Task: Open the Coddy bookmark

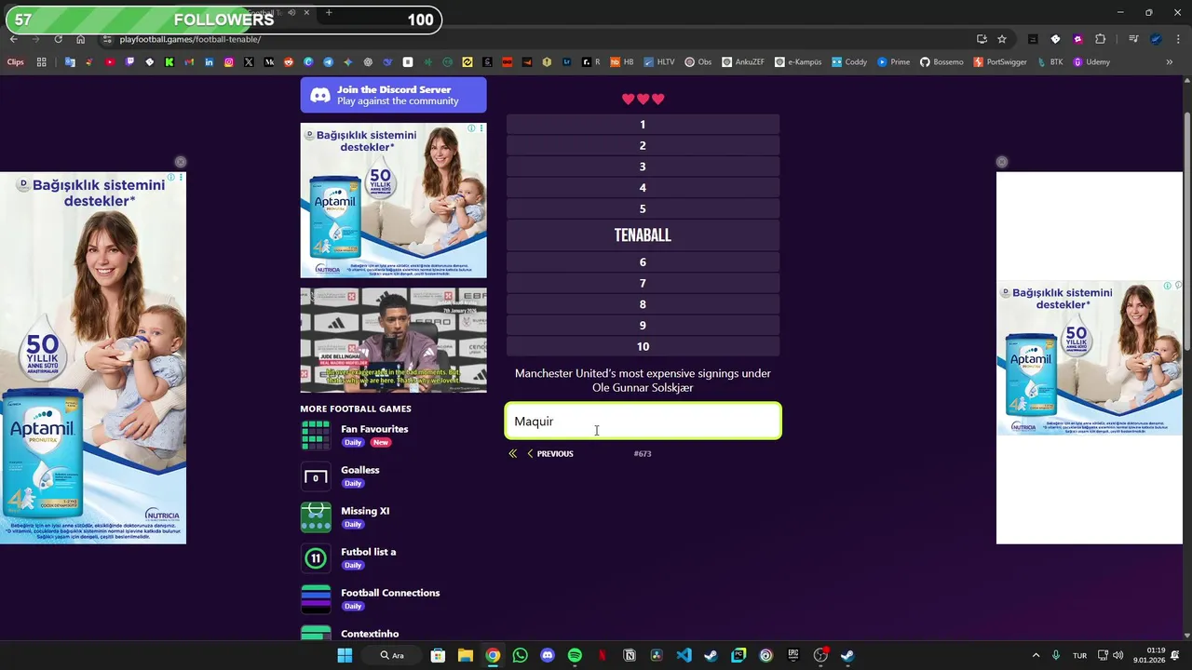Action: tap(849, 62)
